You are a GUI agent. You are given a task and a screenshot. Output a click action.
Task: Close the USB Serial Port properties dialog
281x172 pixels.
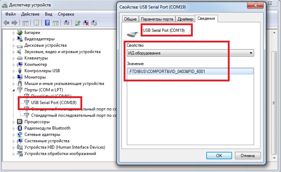[255, 5]
